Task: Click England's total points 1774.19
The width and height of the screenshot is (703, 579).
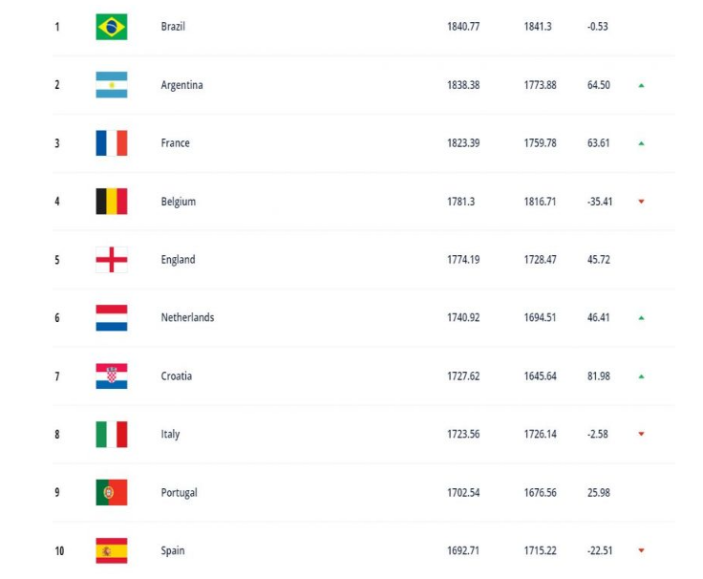Action: 463,260
